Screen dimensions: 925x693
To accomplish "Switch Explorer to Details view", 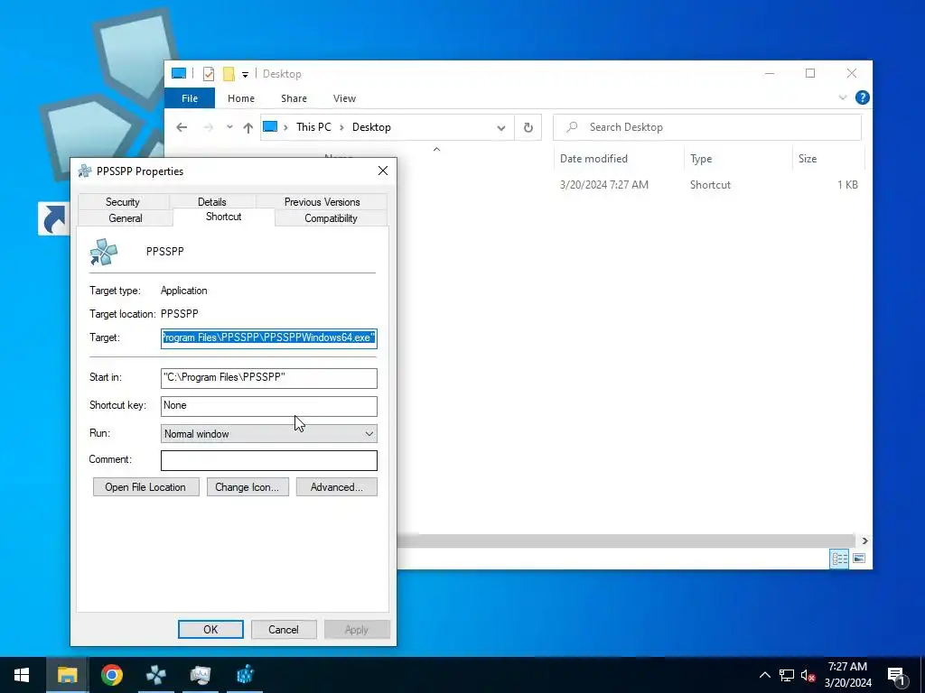I will pyautogui.click(x=839, y=559).
